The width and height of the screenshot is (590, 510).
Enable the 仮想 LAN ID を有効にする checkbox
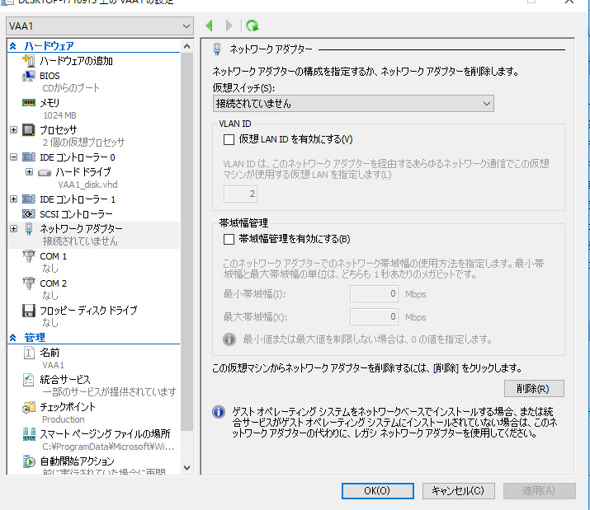pyautogui.click(x=229, y=139)
